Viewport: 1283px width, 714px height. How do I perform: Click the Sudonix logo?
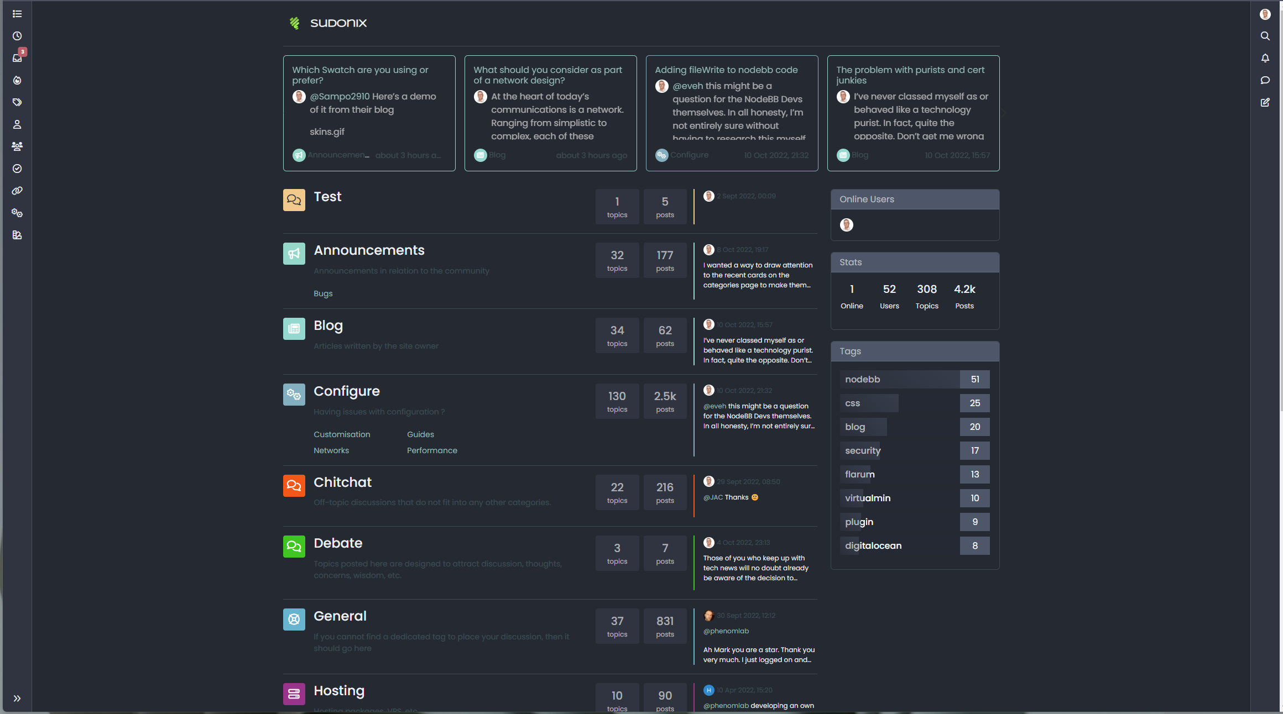point(327,23)
